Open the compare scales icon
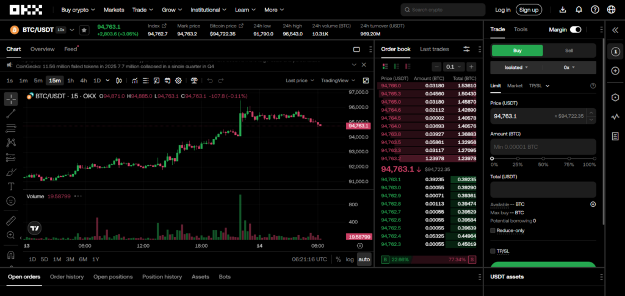Screen dimensions: 625x296 (x=195, y=81)
